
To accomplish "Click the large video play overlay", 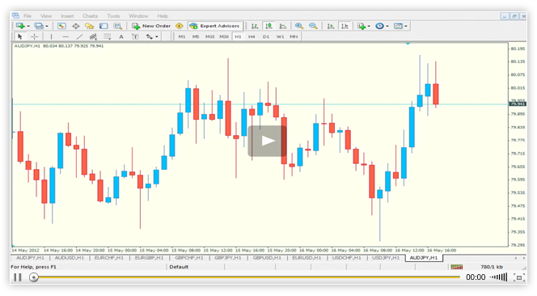I will click(x=268, y=141).
